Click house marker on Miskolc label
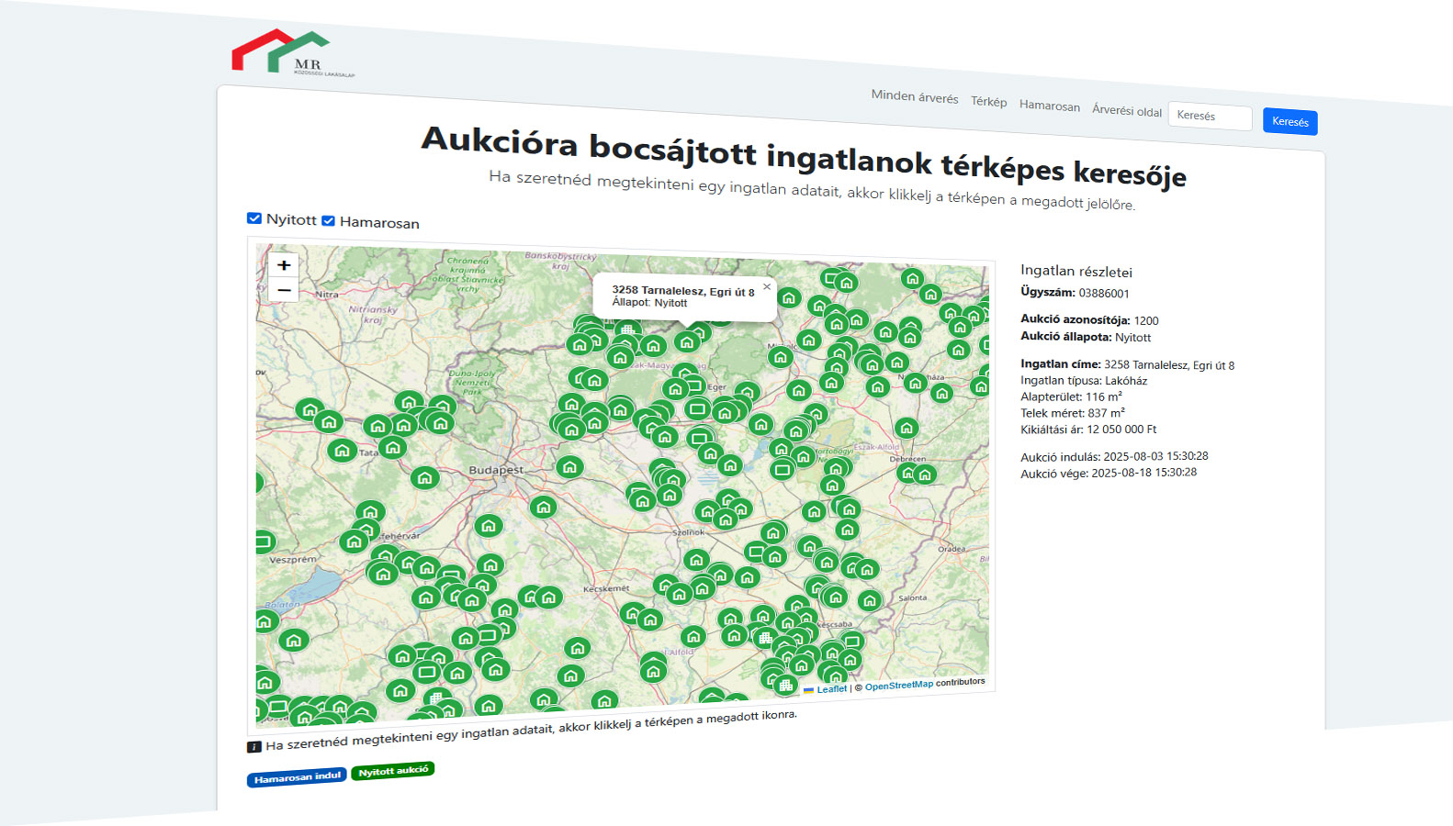1453x826 pixels. click(x=781, y=357)
